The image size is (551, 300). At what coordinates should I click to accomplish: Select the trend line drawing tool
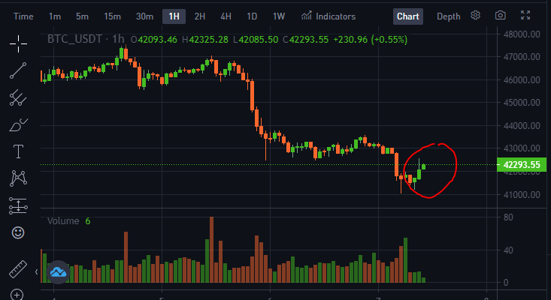[x=18, y=70]
